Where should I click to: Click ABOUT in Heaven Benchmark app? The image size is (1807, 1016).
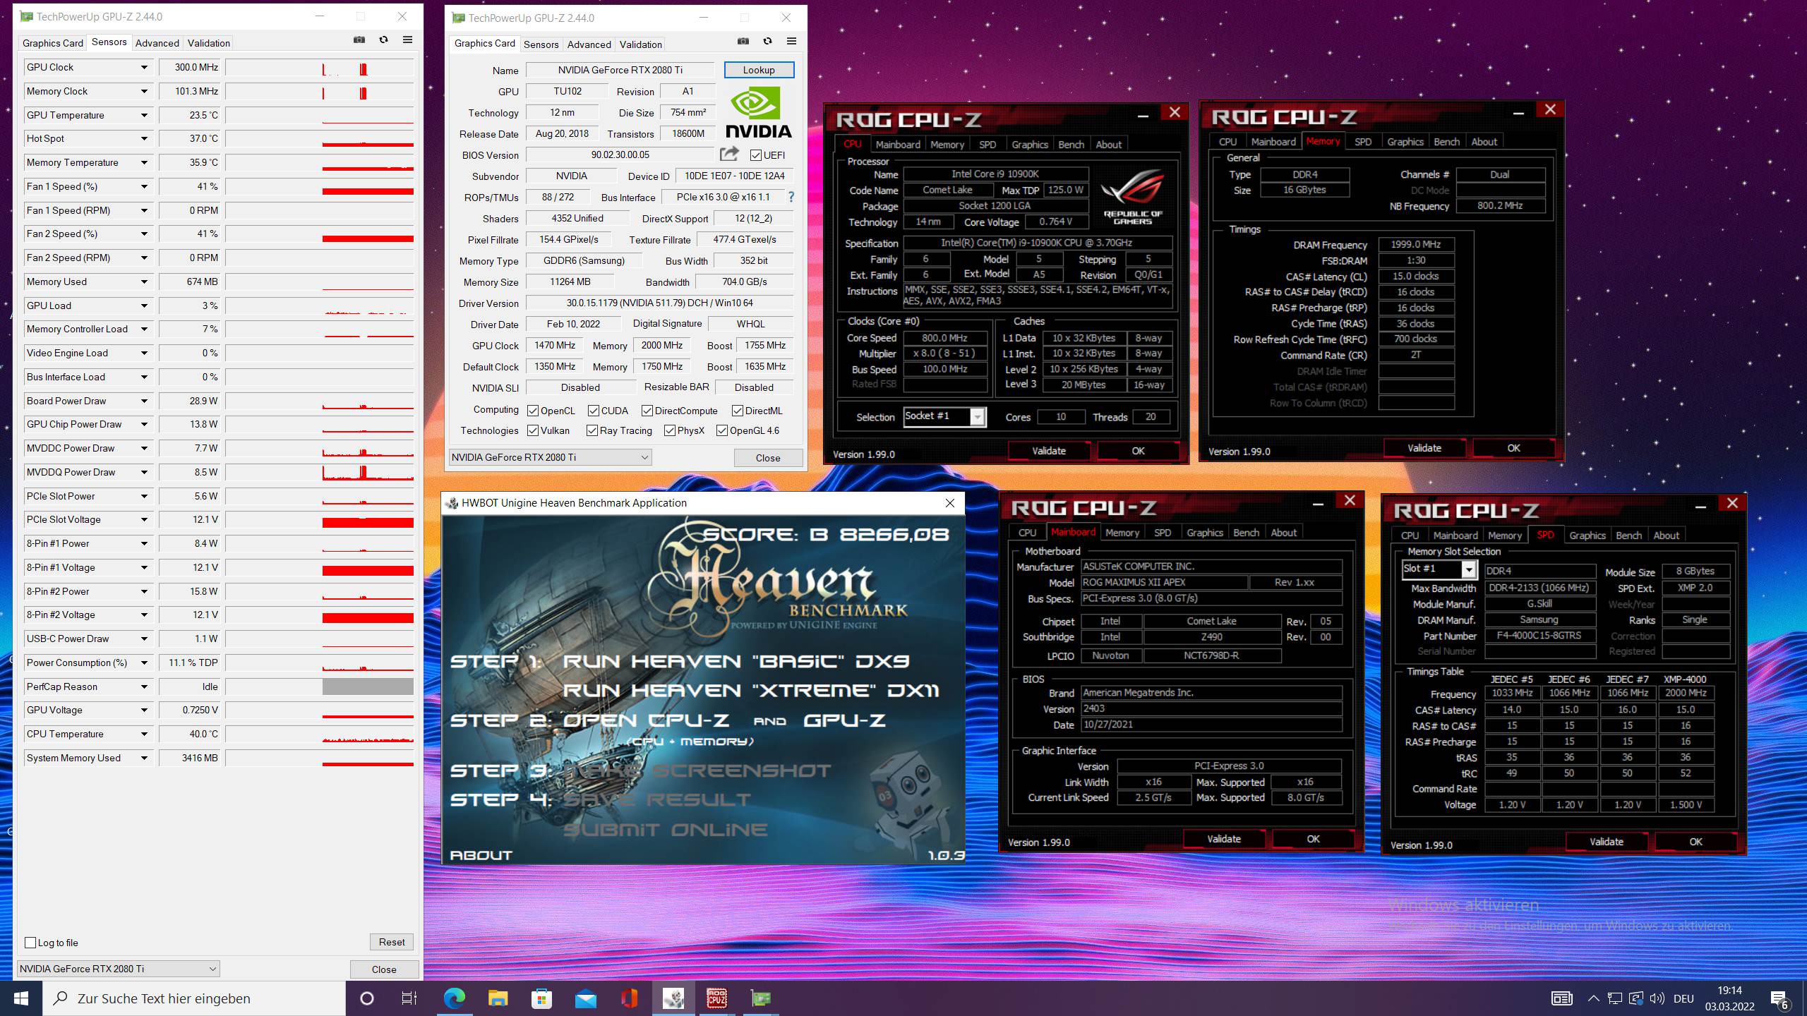pos(481,855)
